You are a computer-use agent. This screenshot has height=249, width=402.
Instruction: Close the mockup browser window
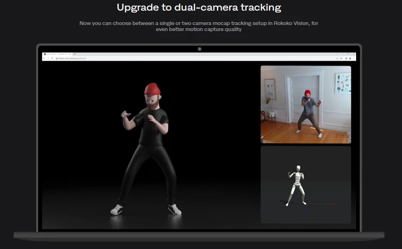coord(354,54)
